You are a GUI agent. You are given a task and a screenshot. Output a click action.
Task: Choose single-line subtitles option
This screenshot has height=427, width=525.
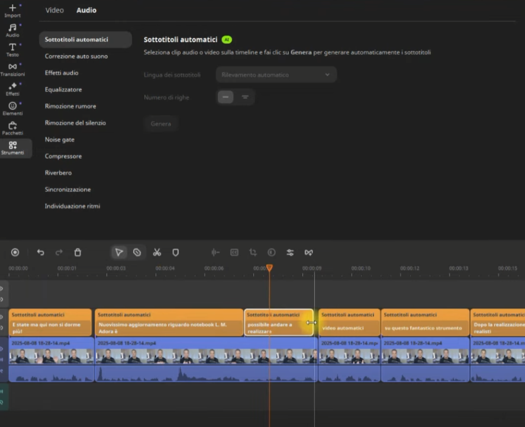226,97
